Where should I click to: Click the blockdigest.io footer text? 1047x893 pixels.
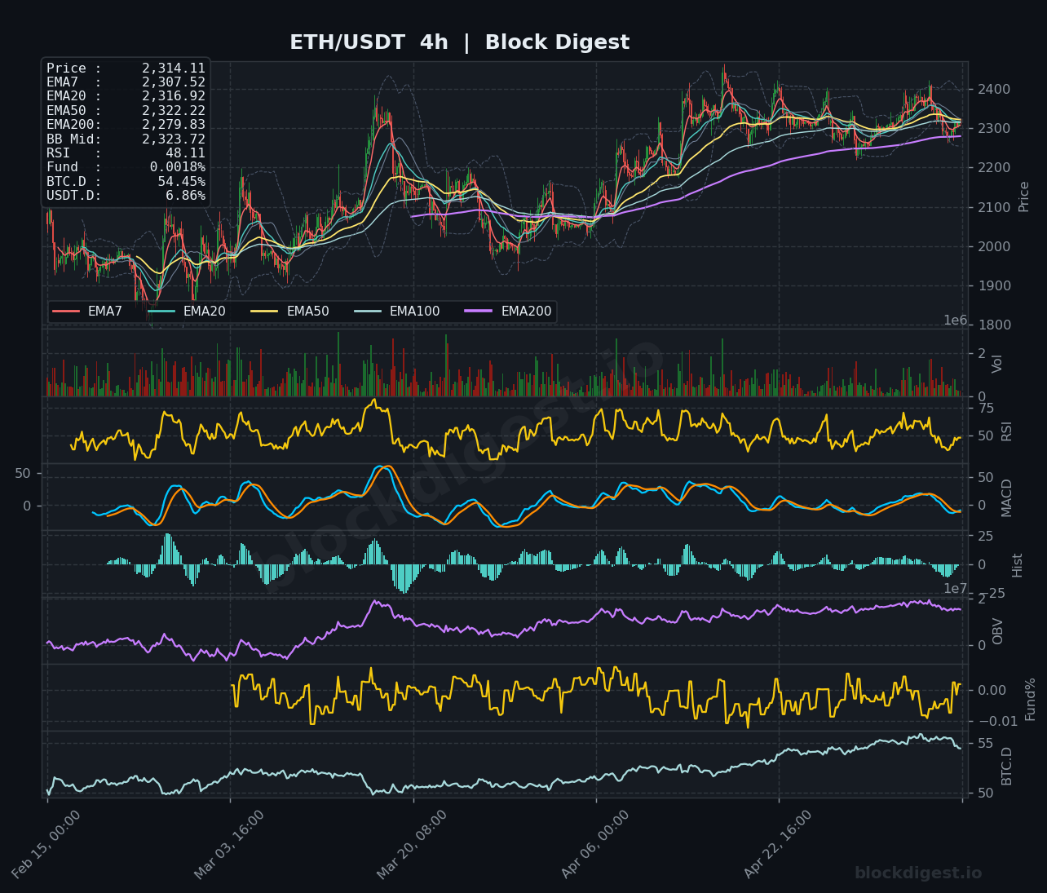(918, 873)
